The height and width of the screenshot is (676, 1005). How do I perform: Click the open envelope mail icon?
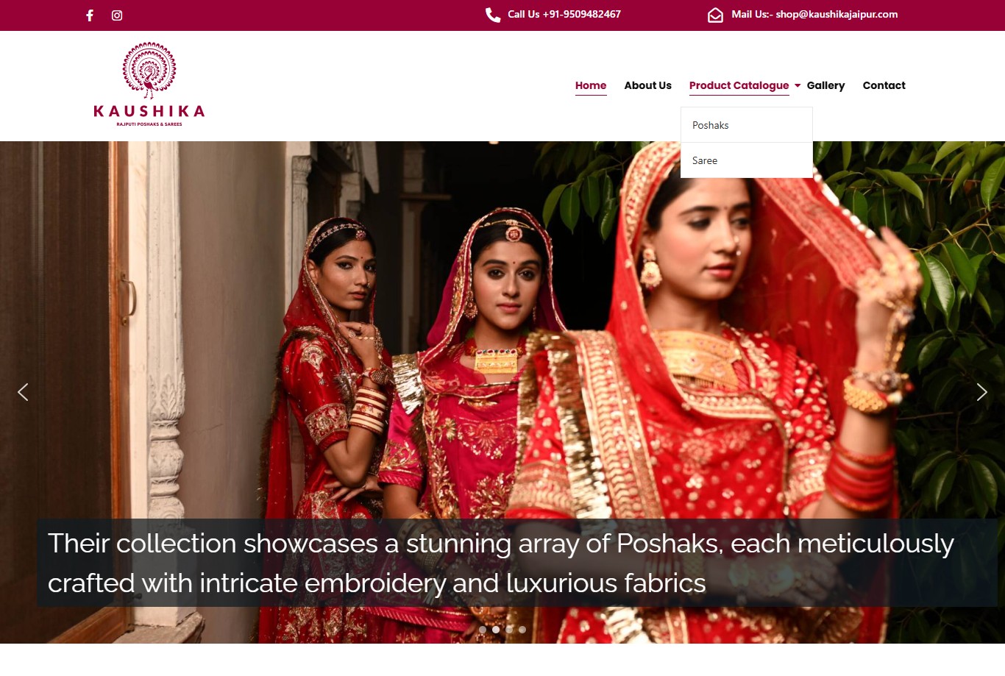click(x=715, y=15)
